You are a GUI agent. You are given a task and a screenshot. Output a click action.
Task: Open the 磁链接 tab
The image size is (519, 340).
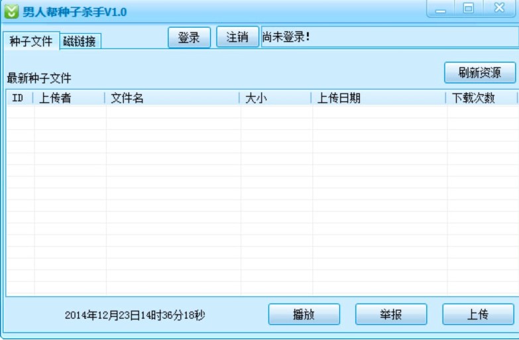click(80, 41)
